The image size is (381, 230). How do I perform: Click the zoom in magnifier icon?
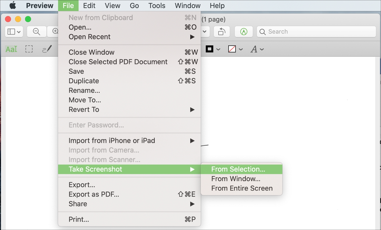(55, 31)
